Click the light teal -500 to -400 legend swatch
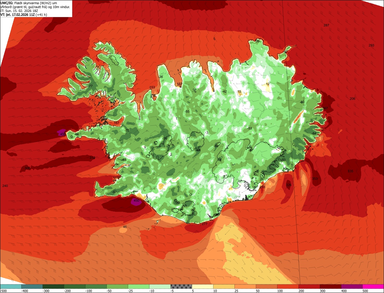The image size is (384, 293). (x=11, y=286)
